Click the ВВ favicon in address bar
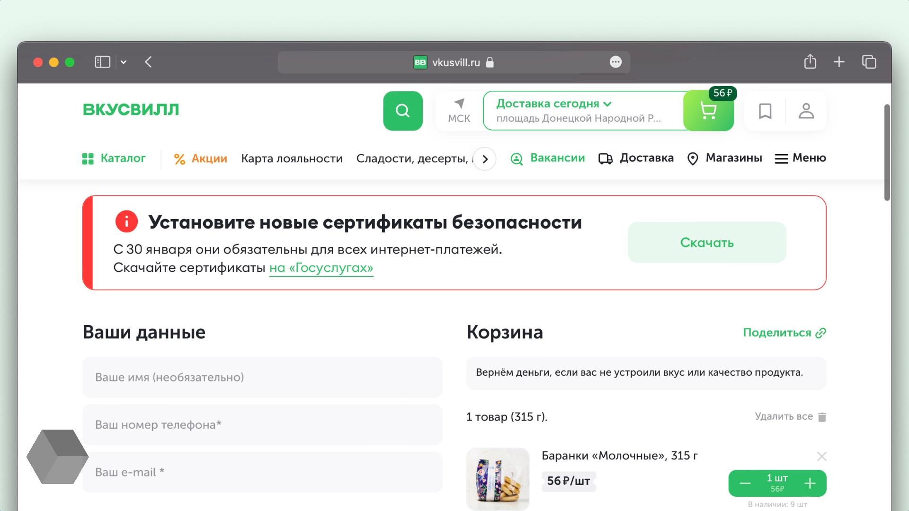The width and height of the screenshot is (909, 511). [x=420, y=62]
